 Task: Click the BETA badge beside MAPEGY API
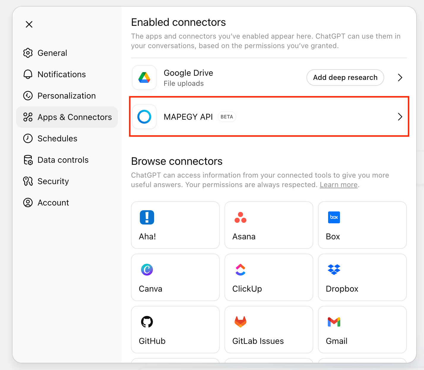[227, 117]
